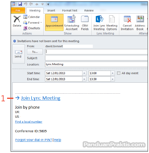Send meeting to OneNote

32,28
